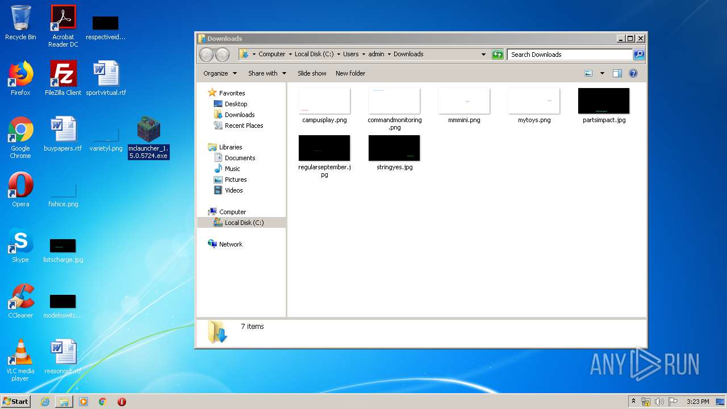This screenshot has width=727, height=409.
Task: Select listscharge.jpg desktop file
Action: point(63,251)
